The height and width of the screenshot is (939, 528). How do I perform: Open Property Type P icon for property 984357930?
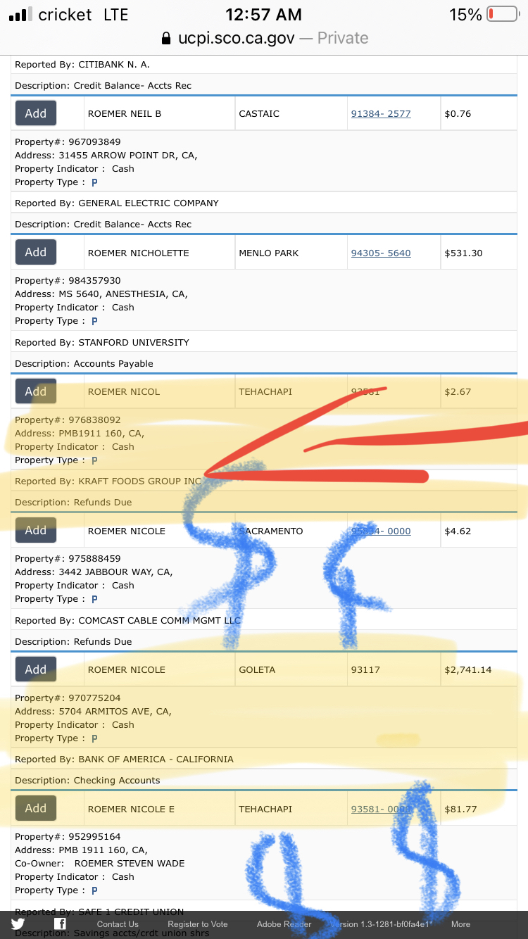click(x=94, y=321)
